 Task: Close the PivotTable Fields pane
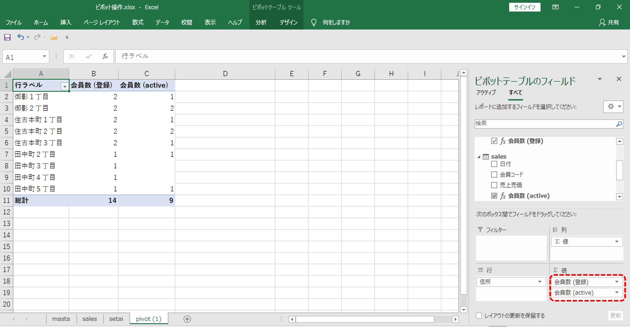tap(619, 79)
